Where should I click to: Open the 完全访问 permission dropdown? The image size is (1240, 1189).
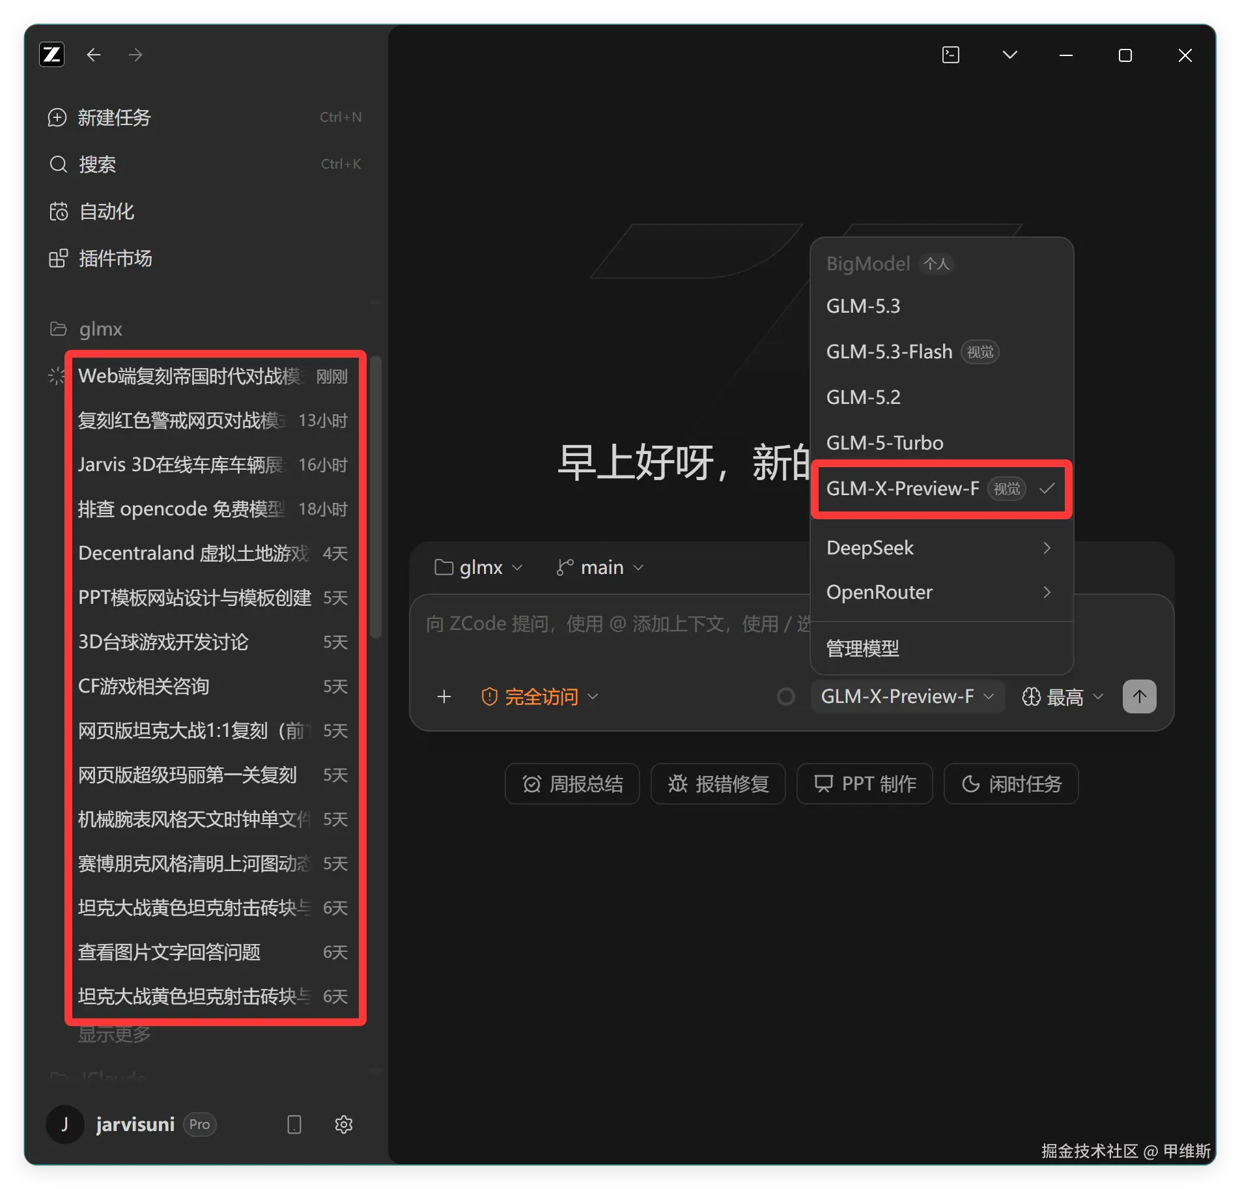pos(539,696)
